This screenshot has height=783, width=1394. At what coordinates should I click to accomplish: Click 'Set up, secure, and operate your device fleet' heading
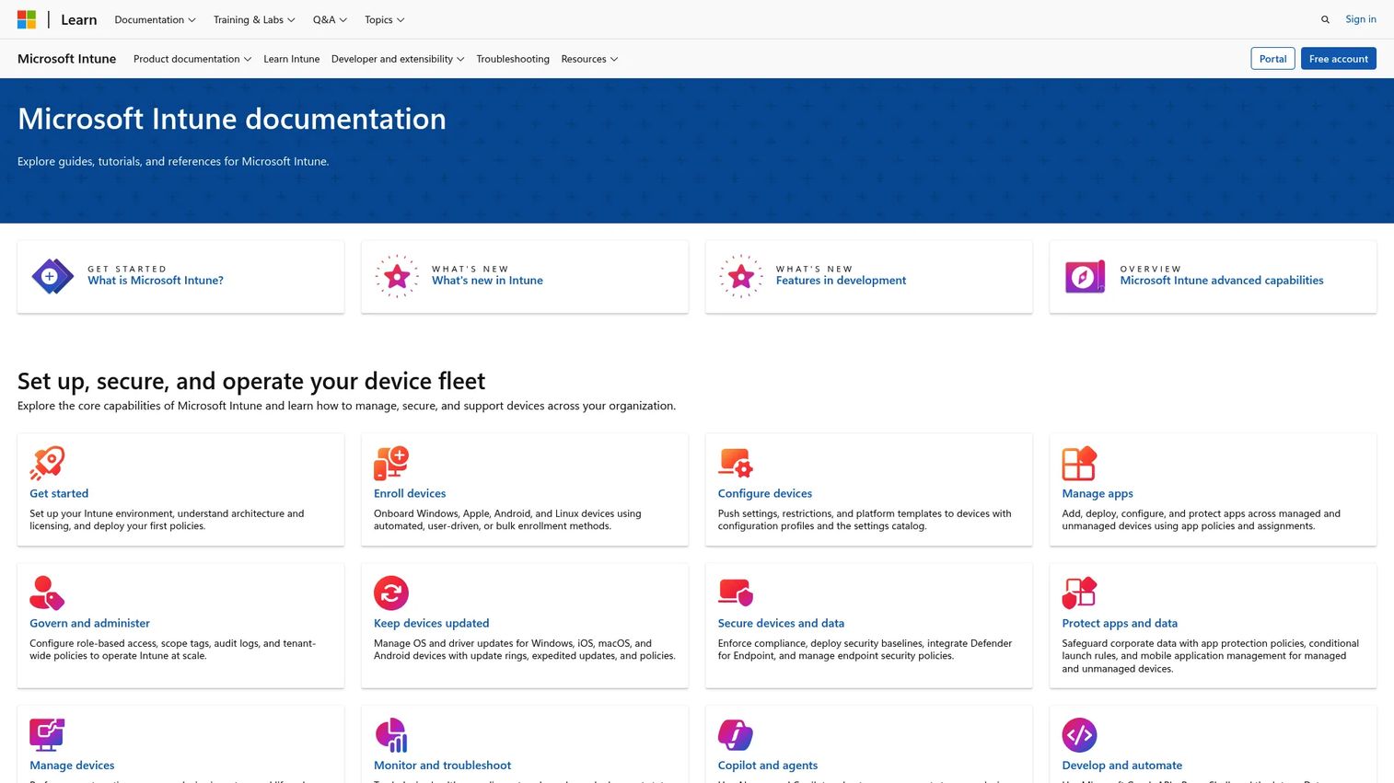[251, 381]
